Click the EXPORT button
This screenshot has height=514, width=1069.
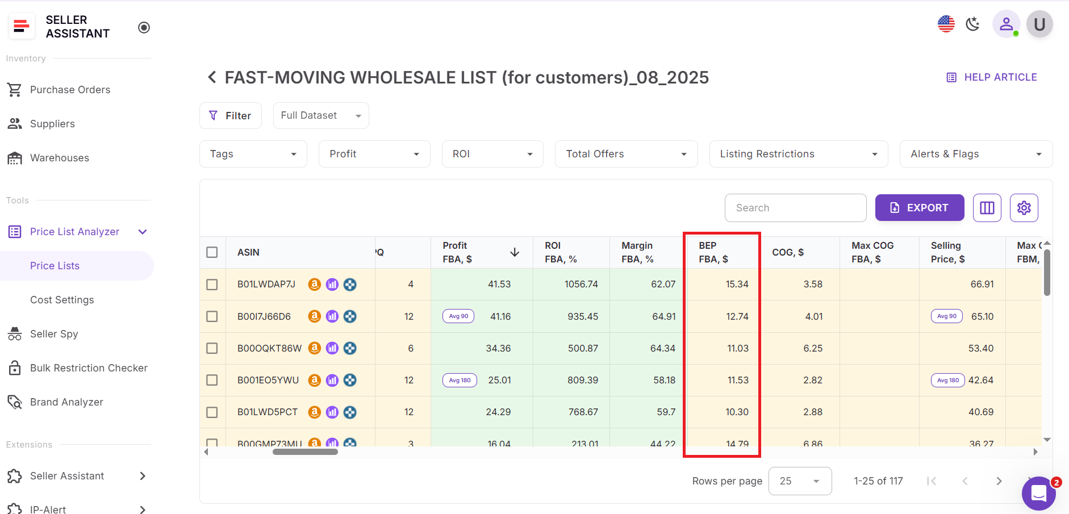[919, 207]
